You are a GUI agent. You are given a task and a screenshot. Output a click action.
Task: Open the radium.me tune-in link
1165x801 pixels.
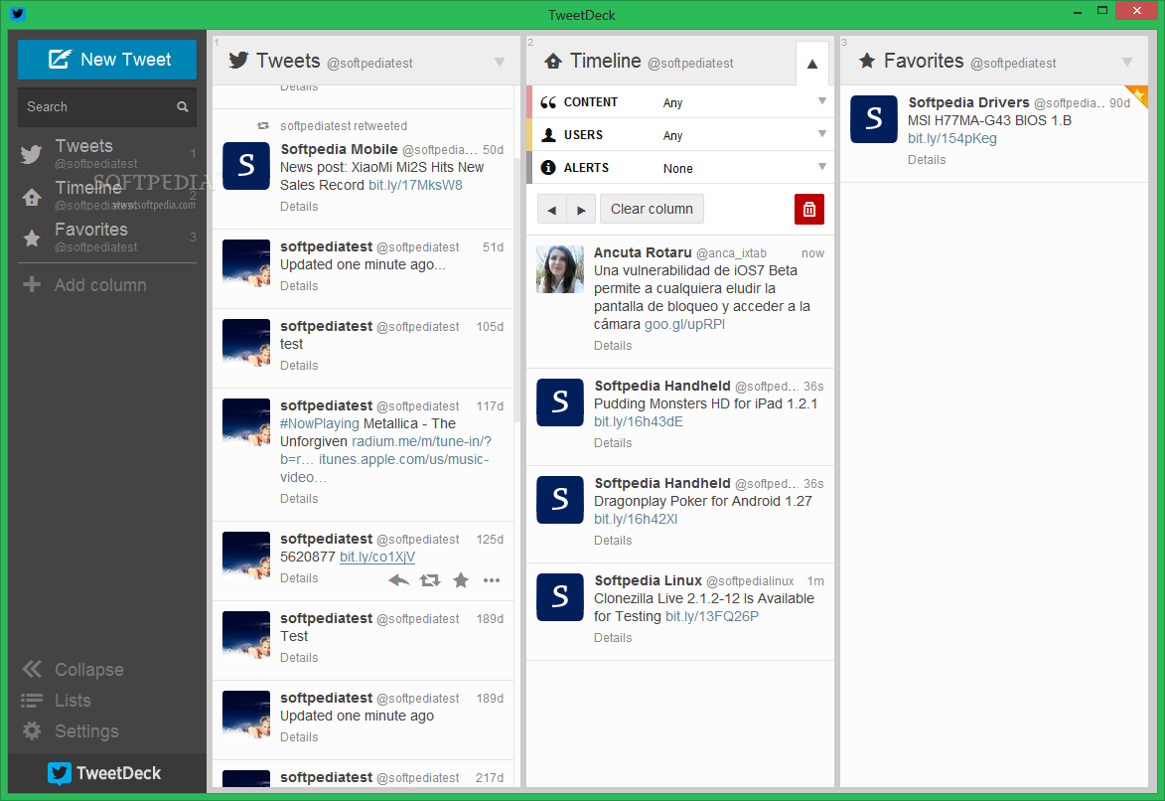421,442
